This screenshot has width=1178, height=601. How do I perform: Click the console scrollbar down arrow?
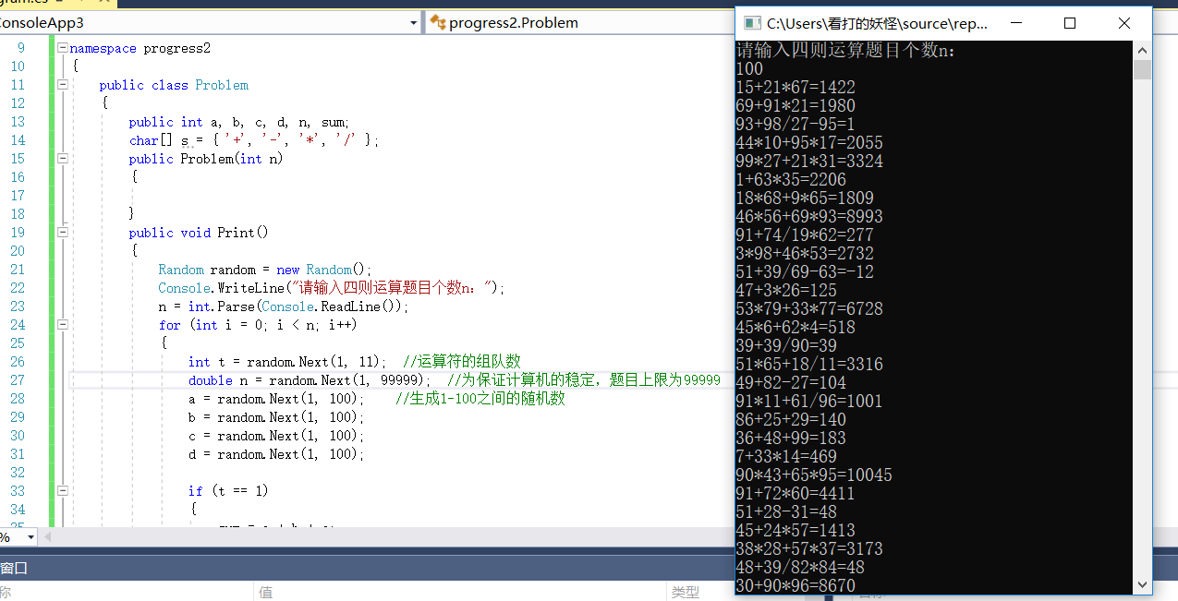click(1142, 584)
